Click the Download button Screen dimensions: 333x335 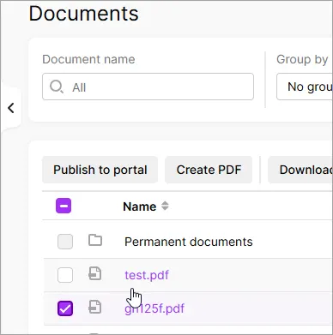(300, 170)
